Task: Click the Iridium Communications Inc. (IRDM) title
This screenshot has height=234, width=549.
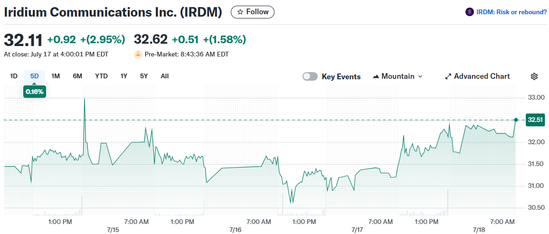Action: (113, 12)
